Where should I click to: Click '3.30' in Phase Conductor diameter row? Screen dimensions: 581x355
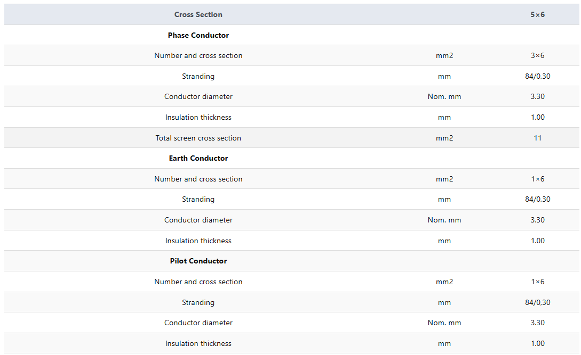pos(537,96)
